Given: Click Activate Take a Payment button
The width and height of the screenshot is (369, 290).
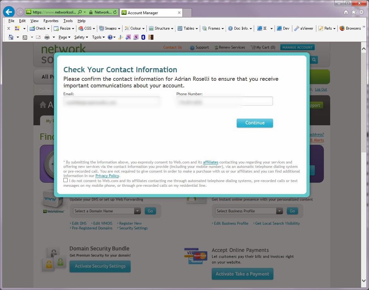Looking at the screenshot, I should pyautogui.click(x=242, y=274).
